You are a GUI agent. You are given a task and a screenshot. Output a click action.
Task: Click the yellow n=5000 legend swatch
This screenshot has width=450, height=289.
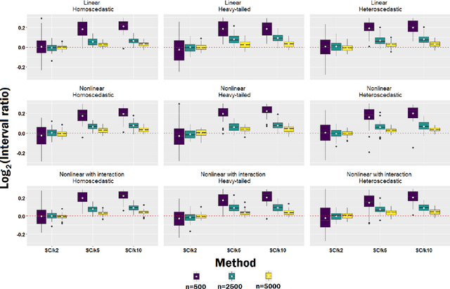pos(269,275)
